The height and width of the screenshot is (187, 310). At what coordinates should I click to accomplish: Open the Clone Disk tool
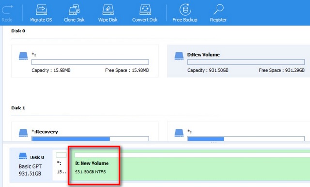coord(74,10)
